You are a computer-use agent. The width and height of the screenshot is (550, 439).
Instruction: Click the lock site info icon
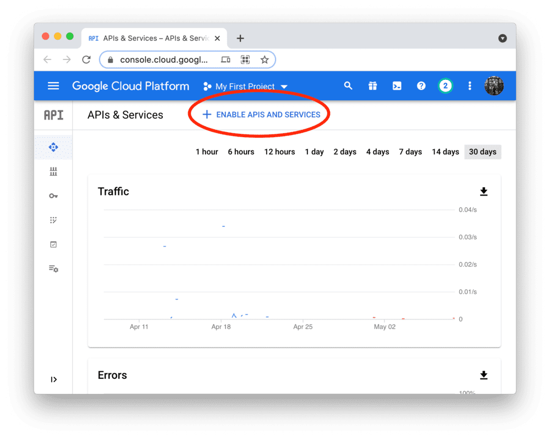[110, 60]
